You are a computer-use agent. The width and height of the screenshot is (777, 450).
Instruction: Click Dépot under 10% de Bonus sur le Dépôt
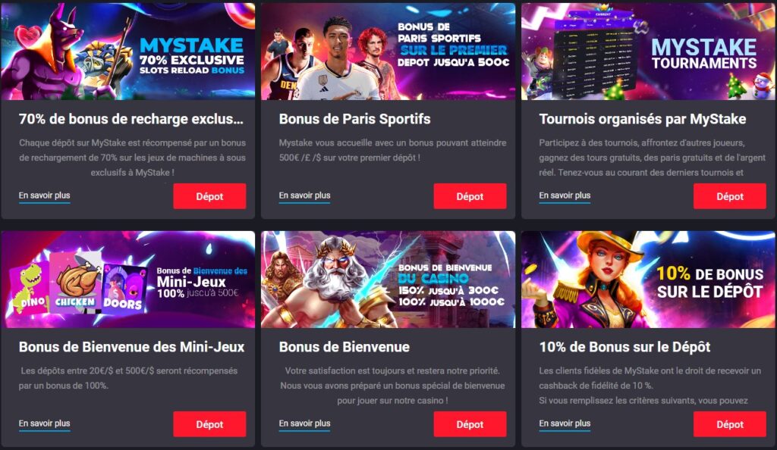click(x=730, y=424)
